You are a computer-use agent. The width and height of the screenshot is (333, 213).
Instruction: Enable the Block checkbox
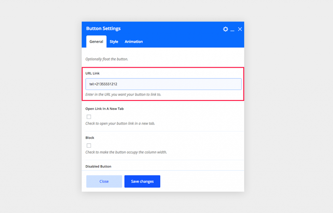point(89,146)
